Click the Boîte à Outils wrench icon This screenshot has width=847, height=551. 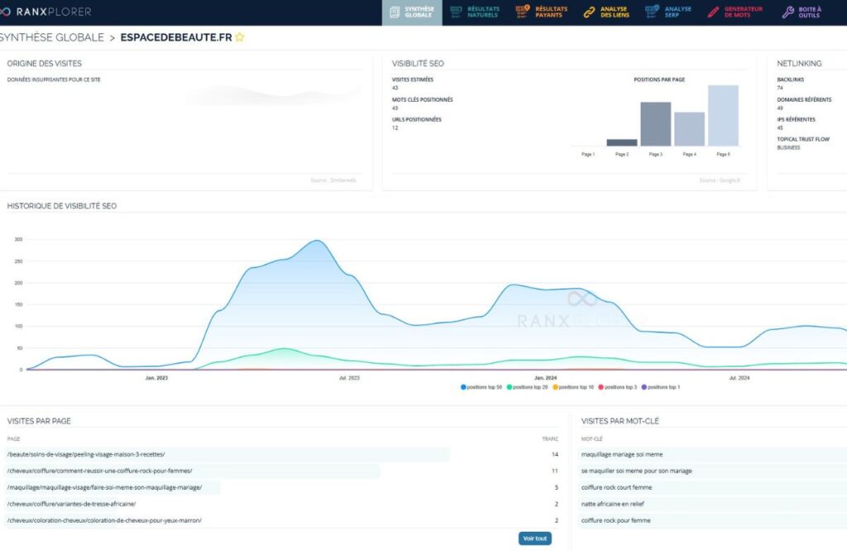[x=788, y=12]
